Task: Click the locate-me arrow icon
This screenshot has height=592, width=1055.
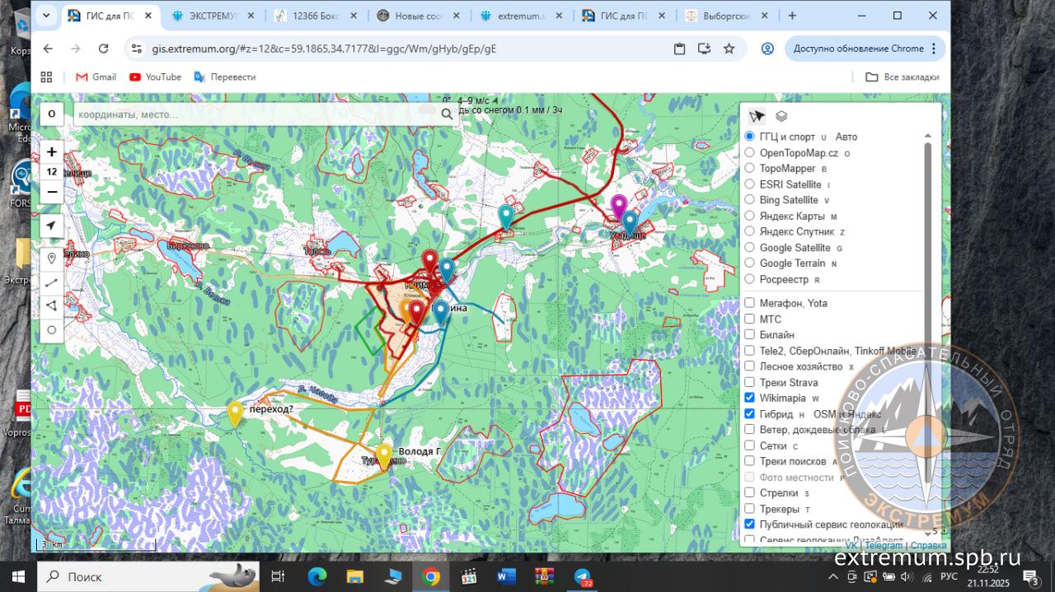Action: 51,226
